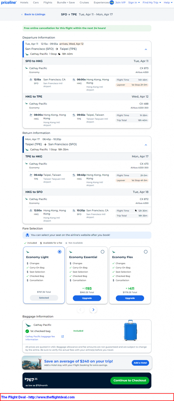Click the flight number 'CX 473'
Image resolution: width=174 pixels, height=401 pixels.
(x=144, y=164)
